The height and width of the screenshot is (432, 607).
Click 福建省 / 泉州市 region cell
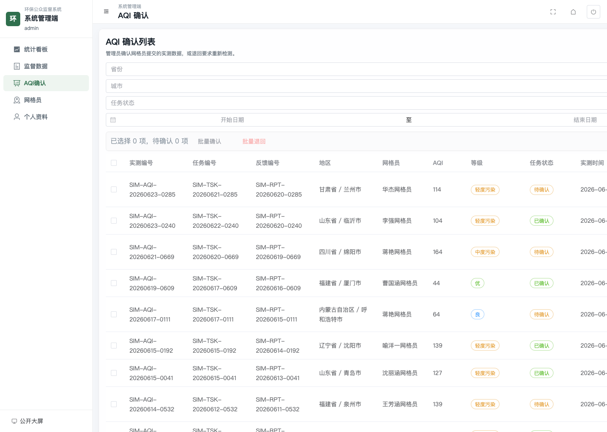[340, 404]
